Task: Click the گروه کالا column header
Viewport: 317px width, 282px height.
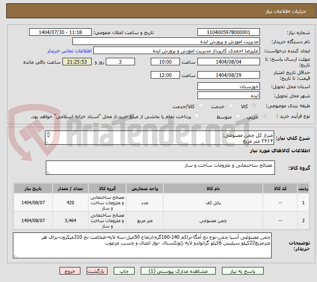Action: tap(107, 188)
